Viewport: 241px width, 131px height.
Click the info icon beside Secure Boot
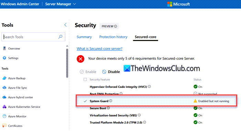(108, 108)
